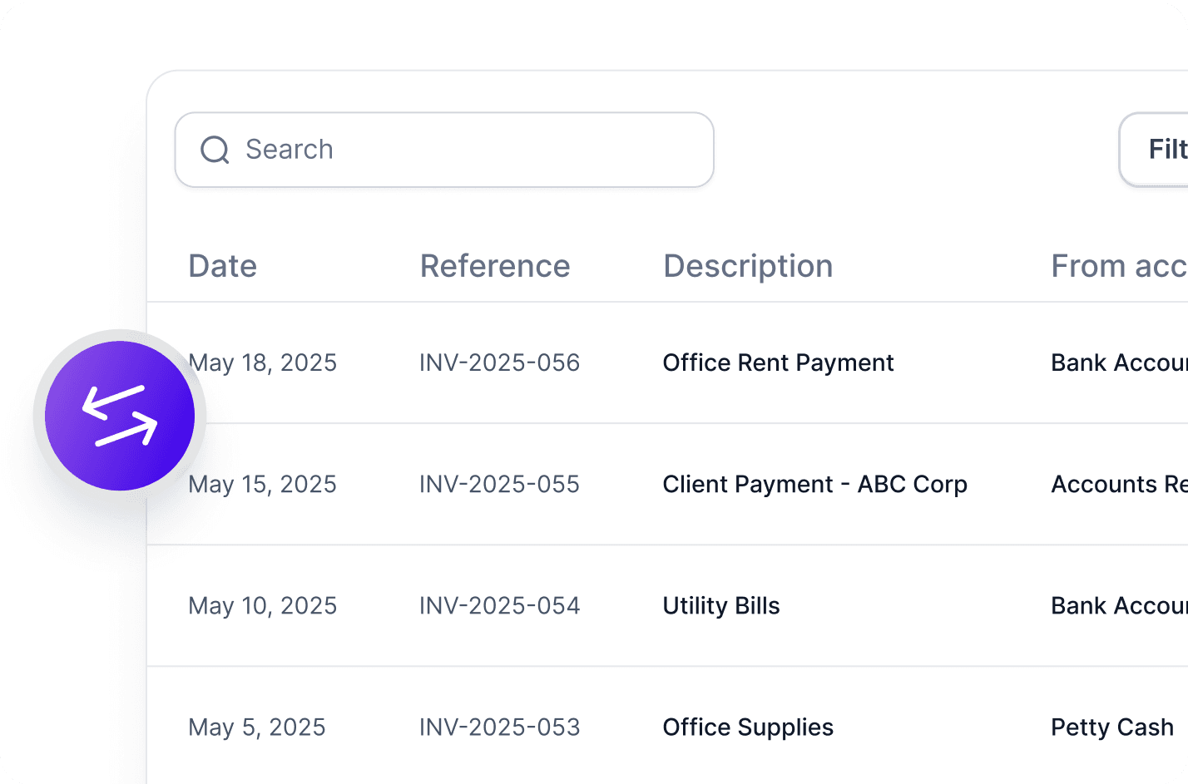Sort by the Reference column header
Viewport: 1188px width, 784px height.
click(x=495, y=266)
